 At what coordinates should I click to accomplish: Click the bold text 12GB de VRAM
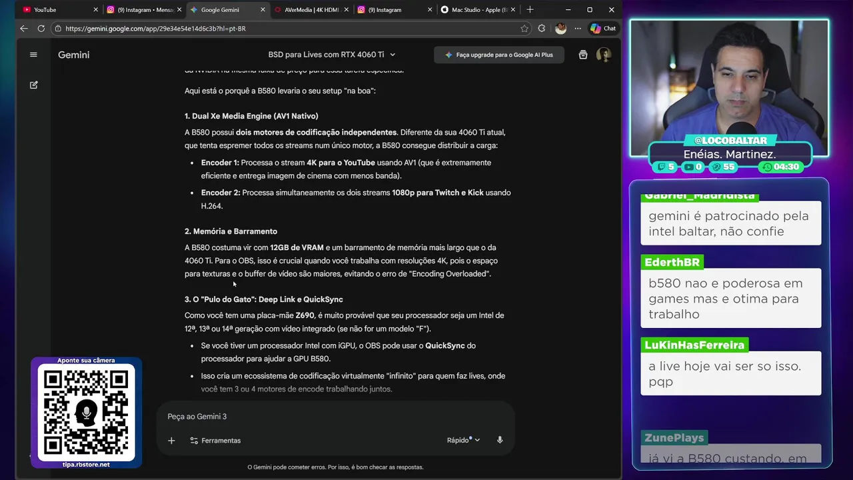click(297, 247)
